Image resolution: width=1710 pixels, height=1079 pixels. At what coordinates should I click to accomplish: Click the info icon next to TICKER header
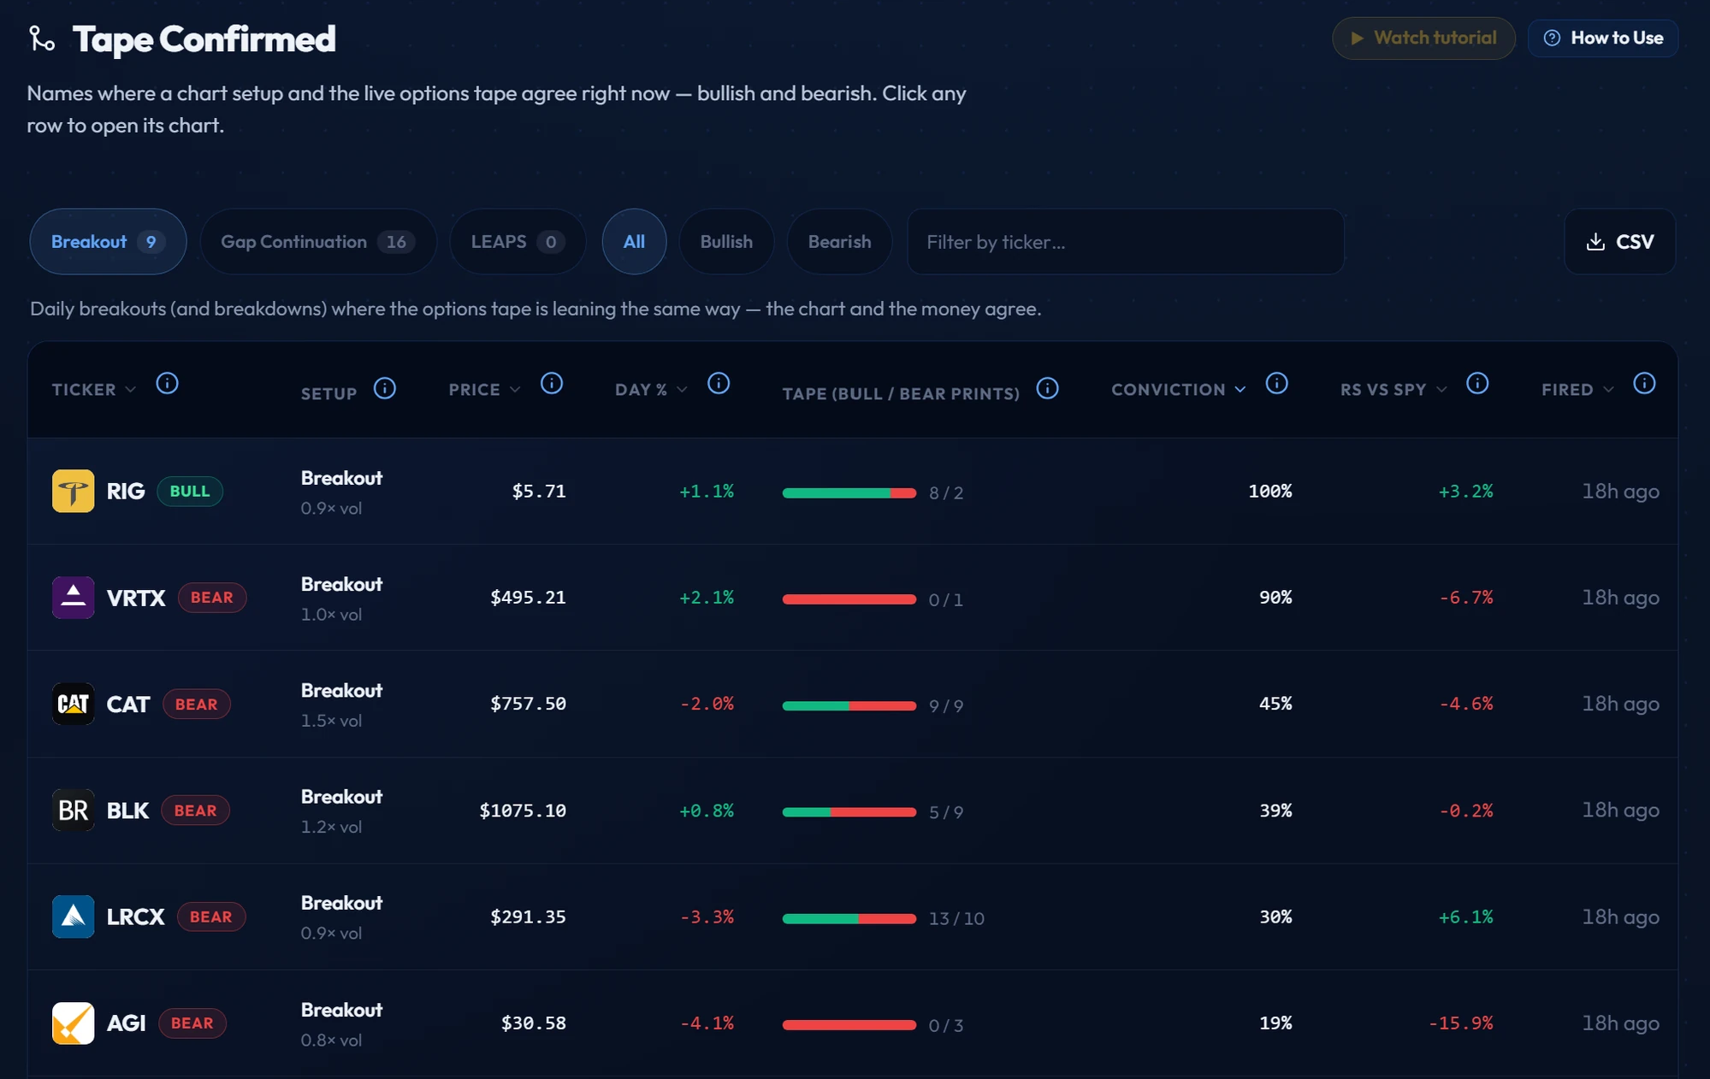click(167, 383)
